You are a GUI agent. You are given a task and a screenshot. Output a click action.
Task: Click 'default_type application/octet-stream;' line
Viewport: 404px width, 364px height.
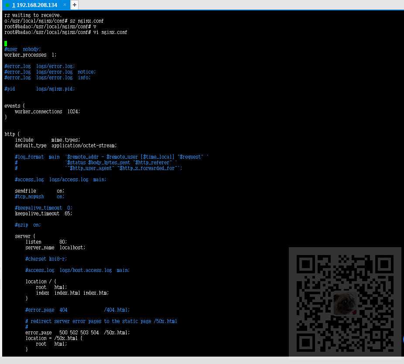66,146
